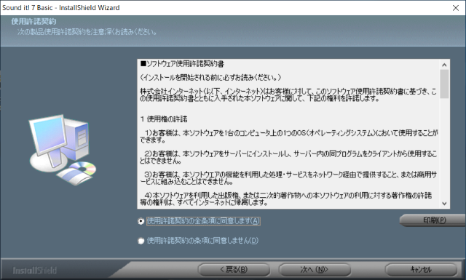This screenshot has width=466, height=280.
Task: Click the ■ソフトウェア使用許諾契約書 heading line
Action: [183, 64]
